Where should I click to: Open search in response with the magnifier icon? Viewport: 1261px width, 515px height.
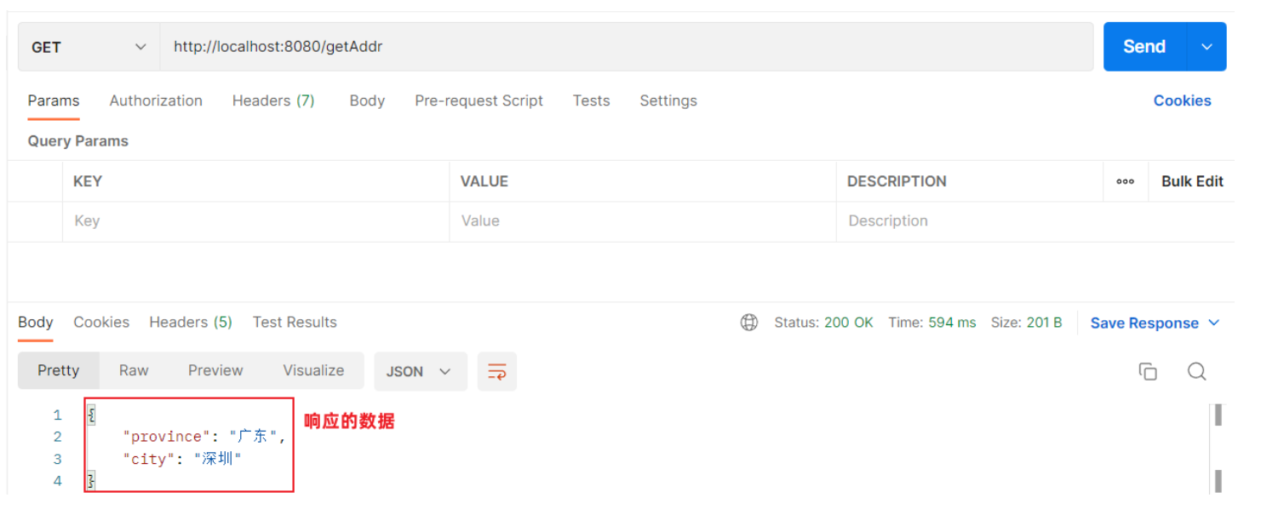1196,371
